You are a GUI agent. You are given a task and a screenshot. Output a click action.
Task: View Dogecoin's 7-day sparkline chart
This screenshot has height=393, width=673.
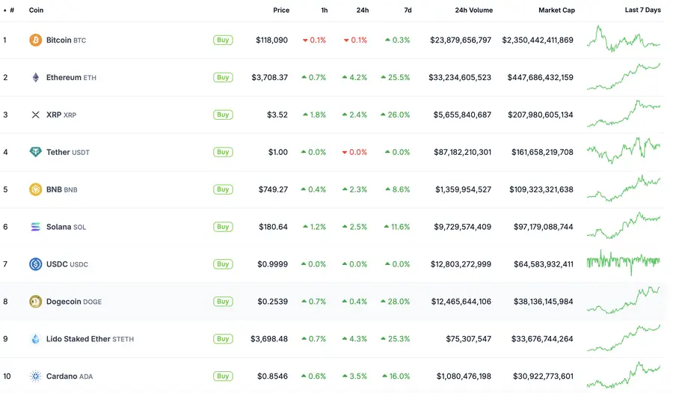point(624,299)
